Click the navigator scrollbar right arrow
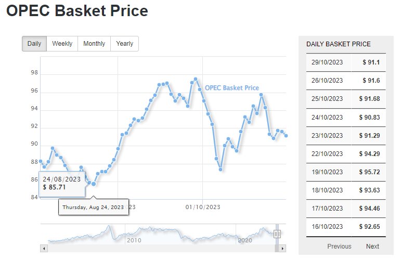The image size is (401, 259). pos(283,249)
